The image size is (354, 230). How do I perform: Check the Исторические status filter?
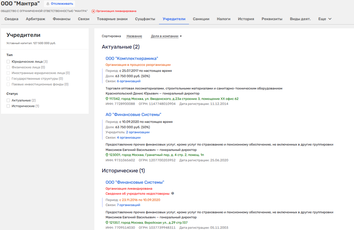[x=9, y=106]
